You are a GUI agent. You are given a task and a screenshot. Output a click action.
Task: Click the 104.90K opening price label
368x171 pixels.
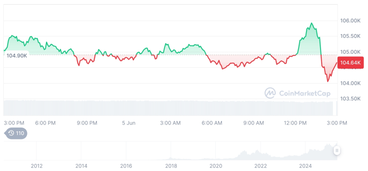point(17,55)
